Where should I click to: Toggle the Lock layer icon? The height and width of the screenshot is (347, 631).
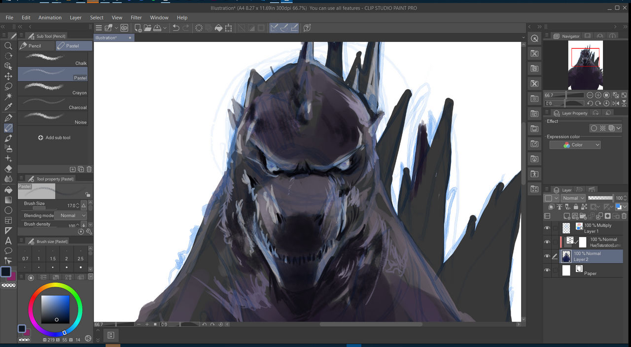click(x=576, y=207)
